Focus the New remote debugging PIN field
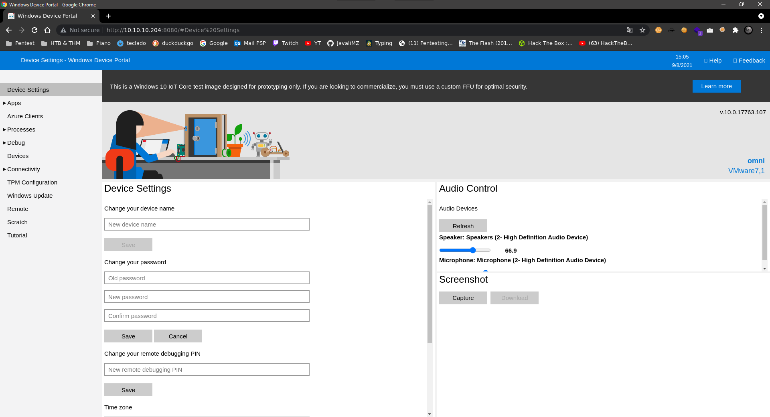 [207, 369]
